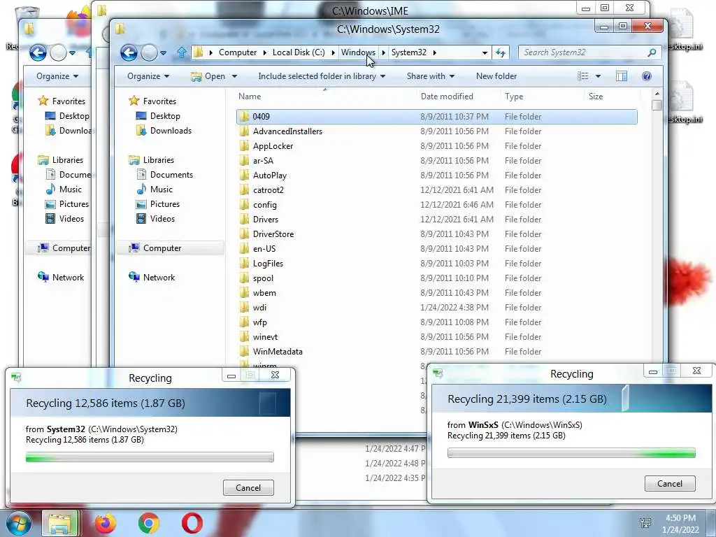Open Include selected folder in library
The width and height of the screenshot is (716, 537).
(x=322, y=76)
